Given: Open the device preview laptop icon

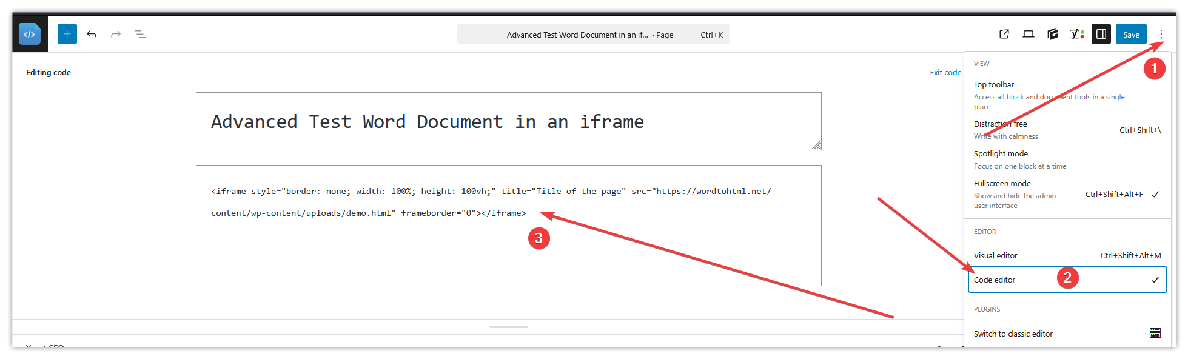Looking at the screenshot, I should tap(1029, 35).
